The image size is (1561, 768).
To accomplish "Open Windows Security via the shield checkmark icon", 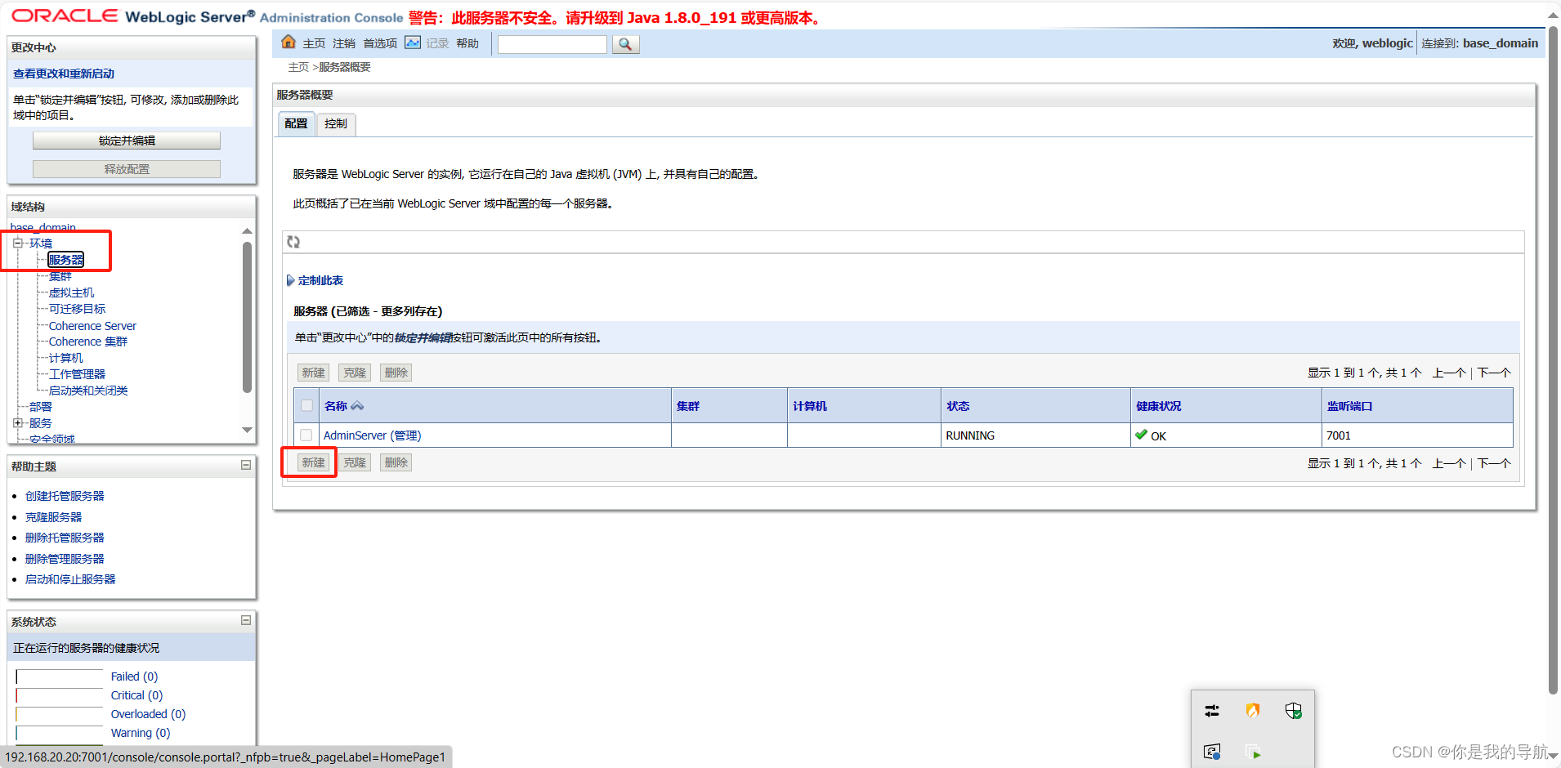I will pyautogui.click(x=1295, y=711).
